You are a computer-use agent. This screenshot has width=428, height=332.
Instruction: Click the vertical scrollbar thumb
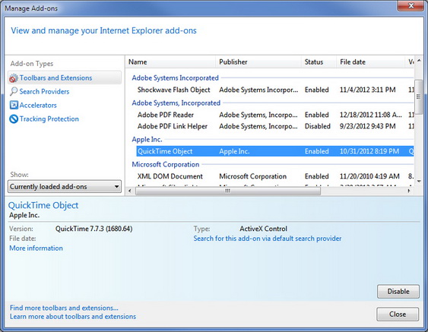(419, 96)
